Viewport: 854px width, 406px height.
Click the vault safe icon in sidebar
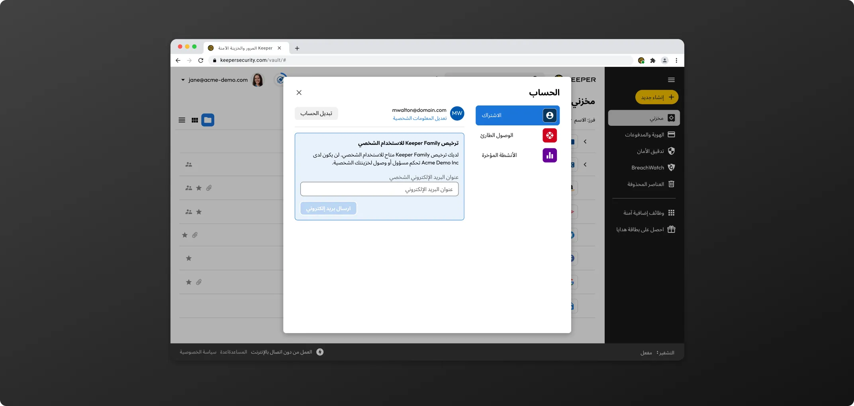(671, 118)
